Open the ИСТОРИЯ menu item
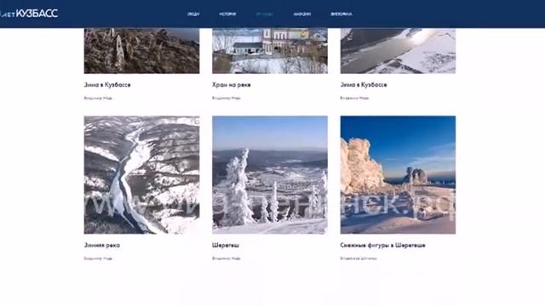This screenshot has height=306, width=545. [227, 14]
